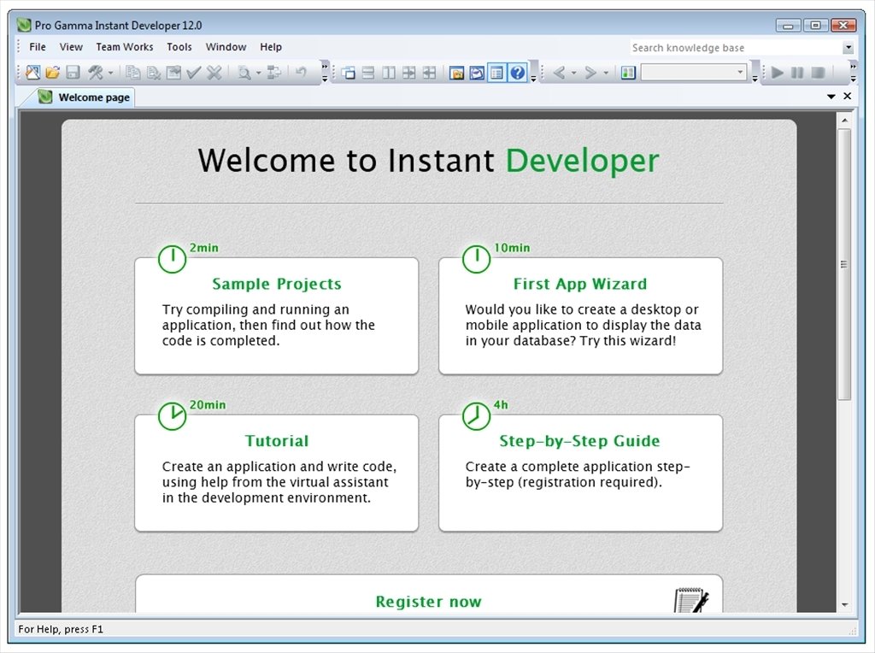Open the Sample Projects link
875x653 pixels.
tap(276, 284)
